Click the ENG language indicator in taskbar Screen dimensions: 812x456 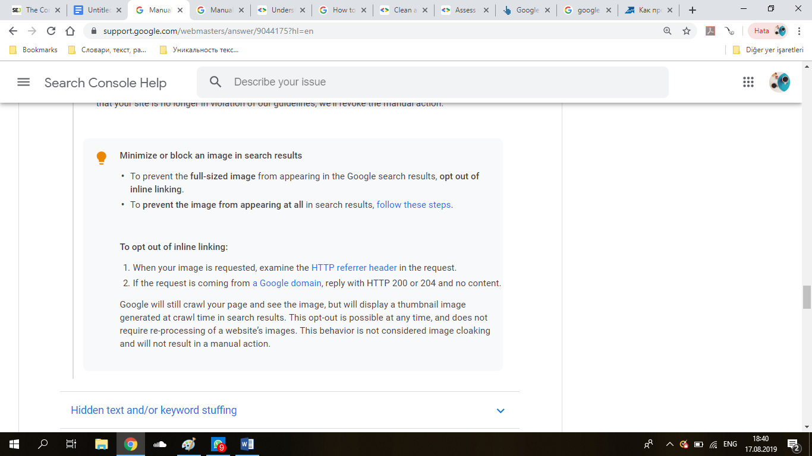tap(731, 444)
